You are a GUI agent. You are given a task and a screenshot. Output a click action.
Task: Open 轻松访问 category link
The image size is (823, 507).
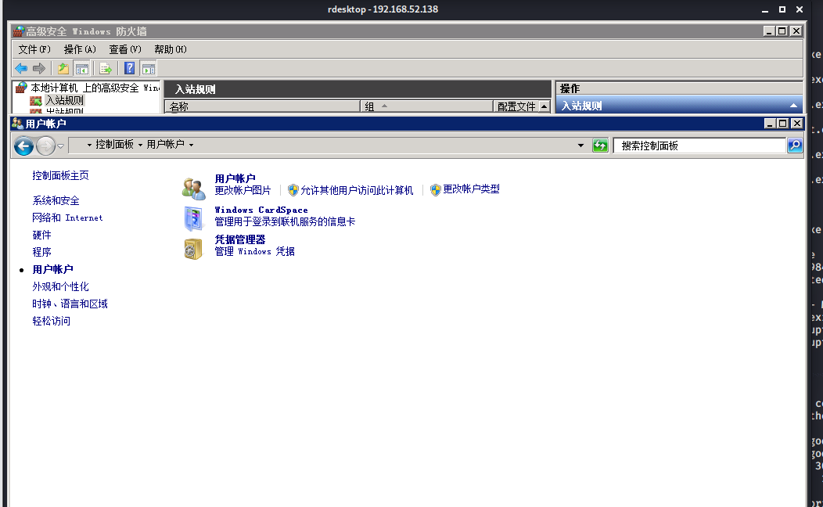[x=51, y=322]
